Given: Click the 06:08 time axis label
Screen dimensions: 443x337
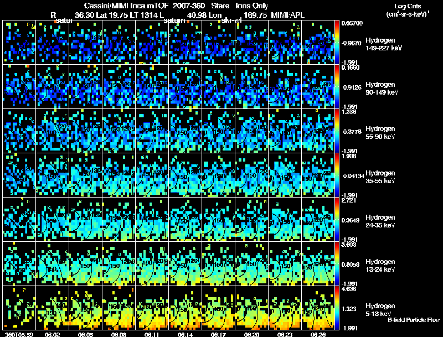Looking at the screenshot, I should pyautogui.click(x=119, y=335).
